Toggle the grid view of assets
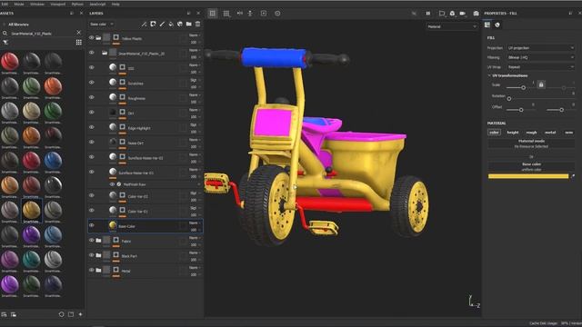Viewport: 582px width, 327px height. coord(79,43)
